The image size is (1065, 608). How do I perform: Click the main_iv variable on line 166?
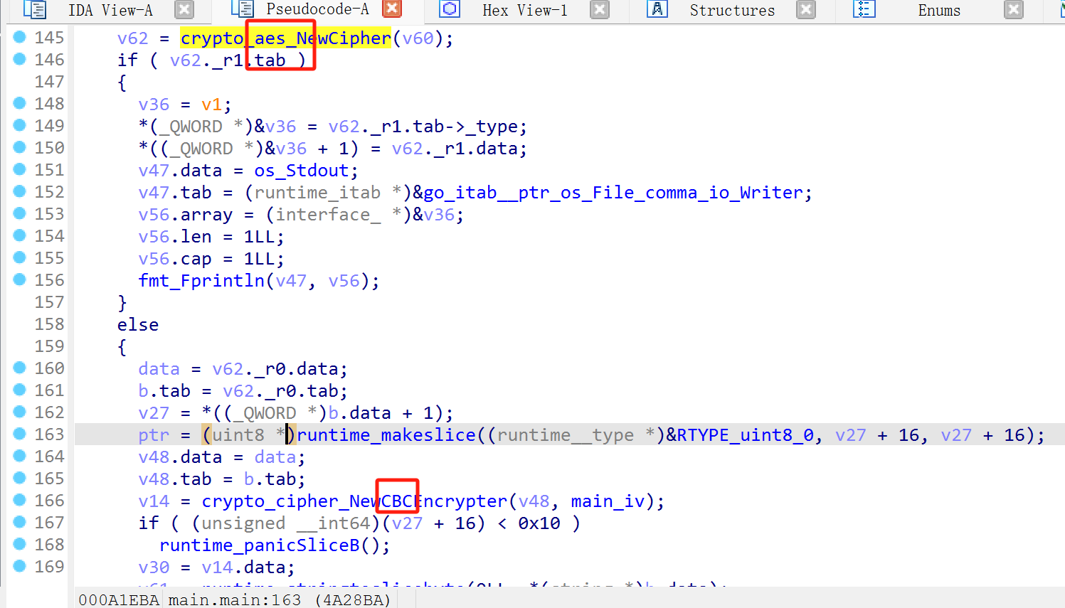pos(607,501)
